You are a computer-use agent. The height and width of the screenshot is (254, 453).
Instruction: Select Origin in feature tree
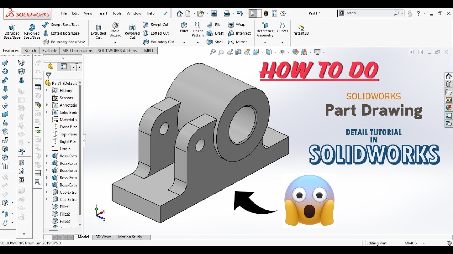coord(61,149)
